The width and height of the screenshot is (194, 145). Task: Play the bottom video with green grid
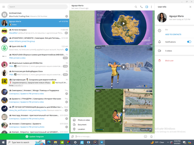(123, 111)
